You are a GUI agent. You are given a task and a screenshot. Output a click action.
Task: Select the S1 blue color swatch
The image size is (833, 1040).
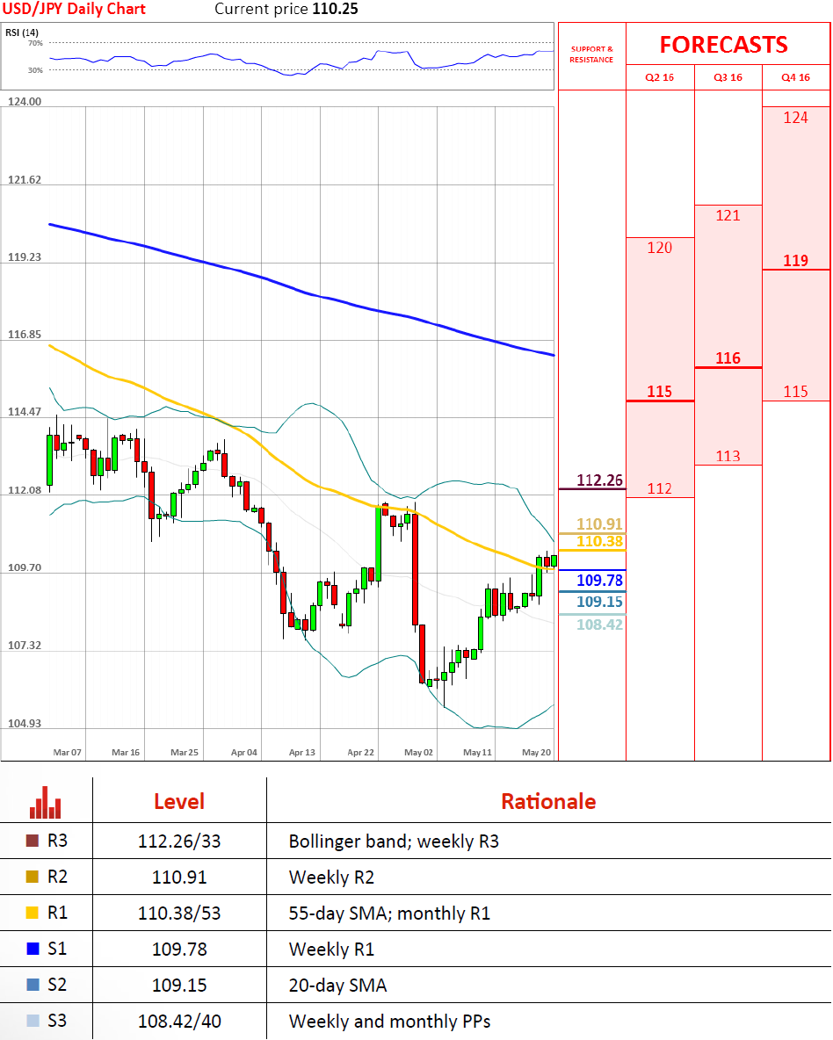33,949
